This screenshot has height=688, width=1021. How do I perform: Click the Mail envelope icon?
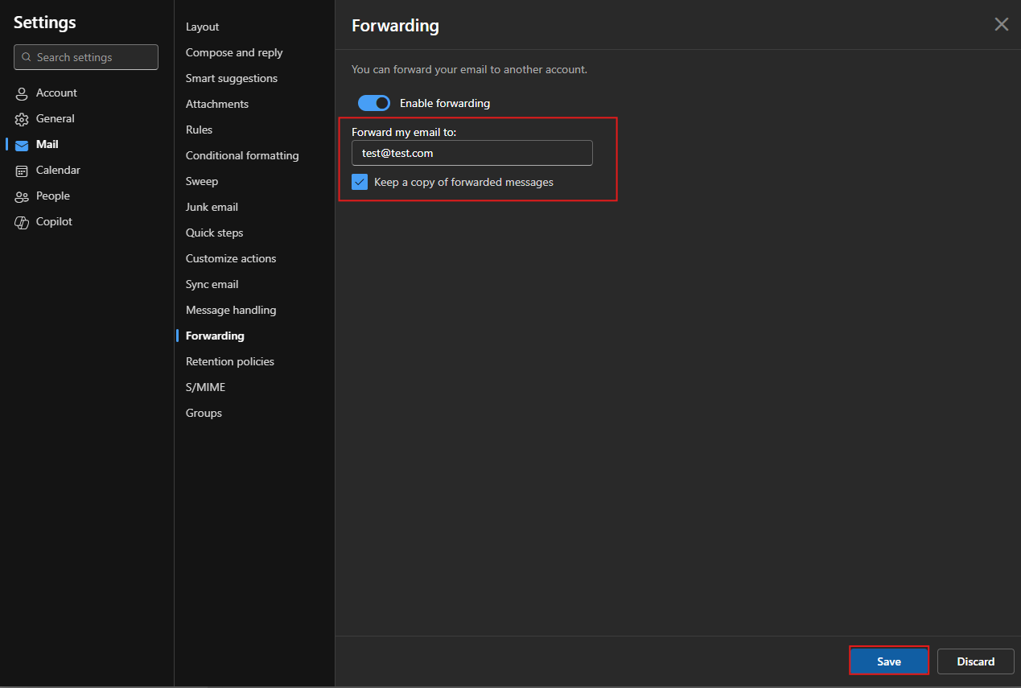pyautogui.click(x=22, y=145)
